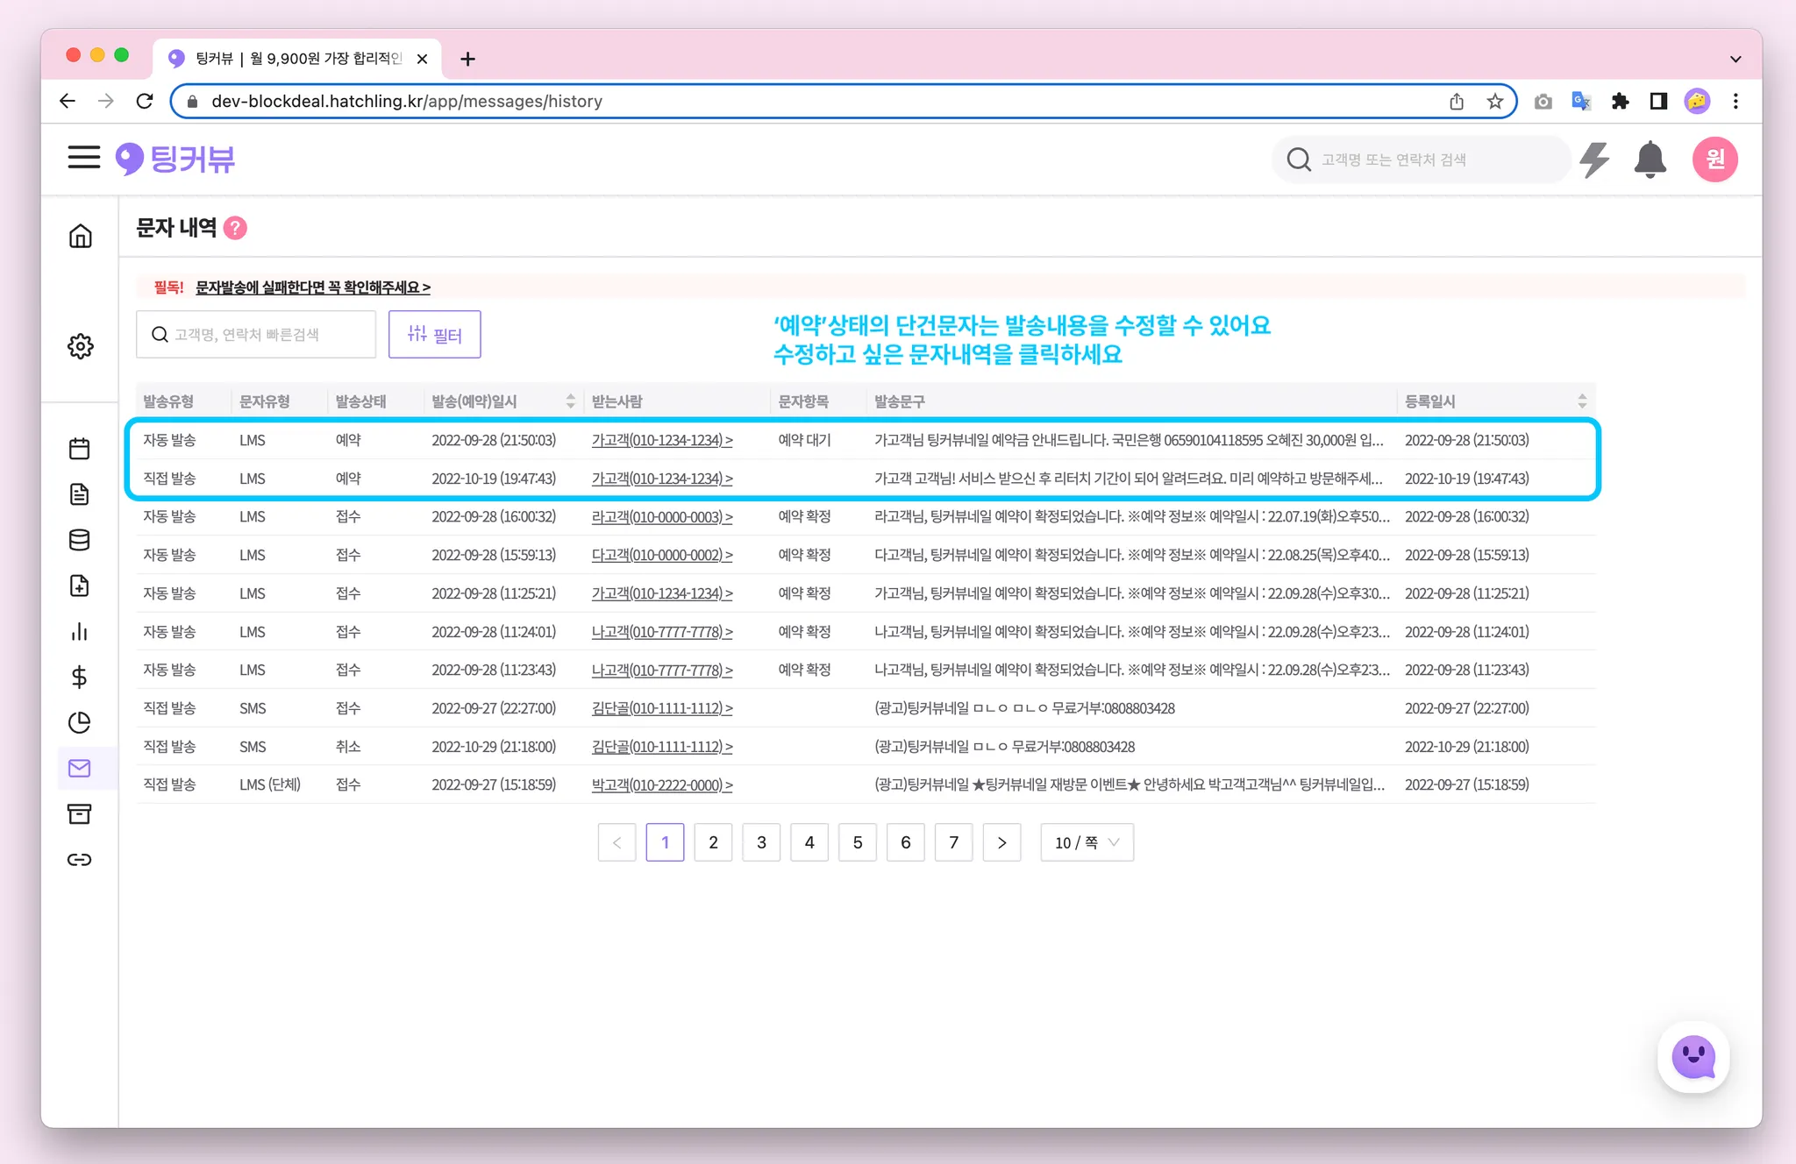
Task: Open the hamburger menu beside the logo
Action: 83,158
